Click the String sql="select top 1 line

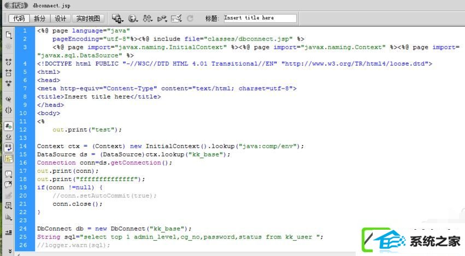pyautogui.click(x=180, y=237)
